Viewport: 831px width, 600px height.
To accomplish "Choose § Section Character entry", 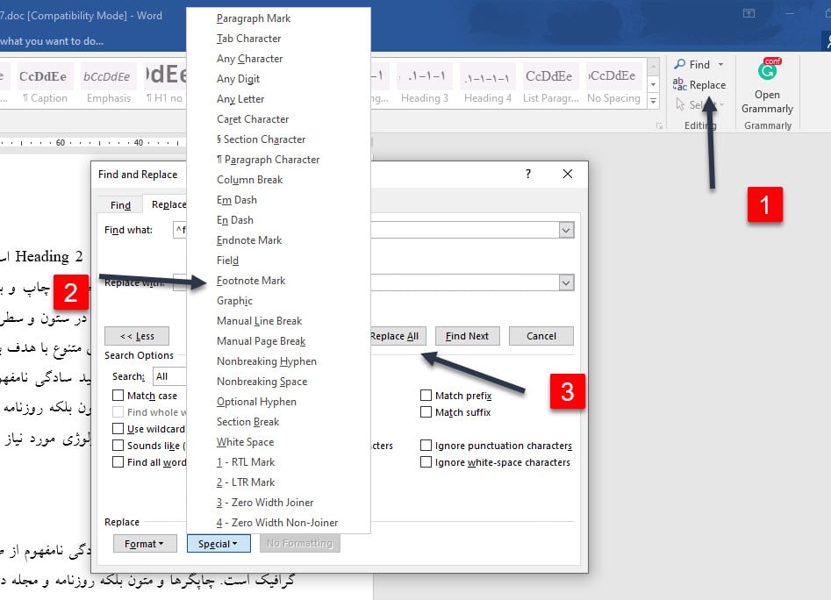I will pos(278,139).
